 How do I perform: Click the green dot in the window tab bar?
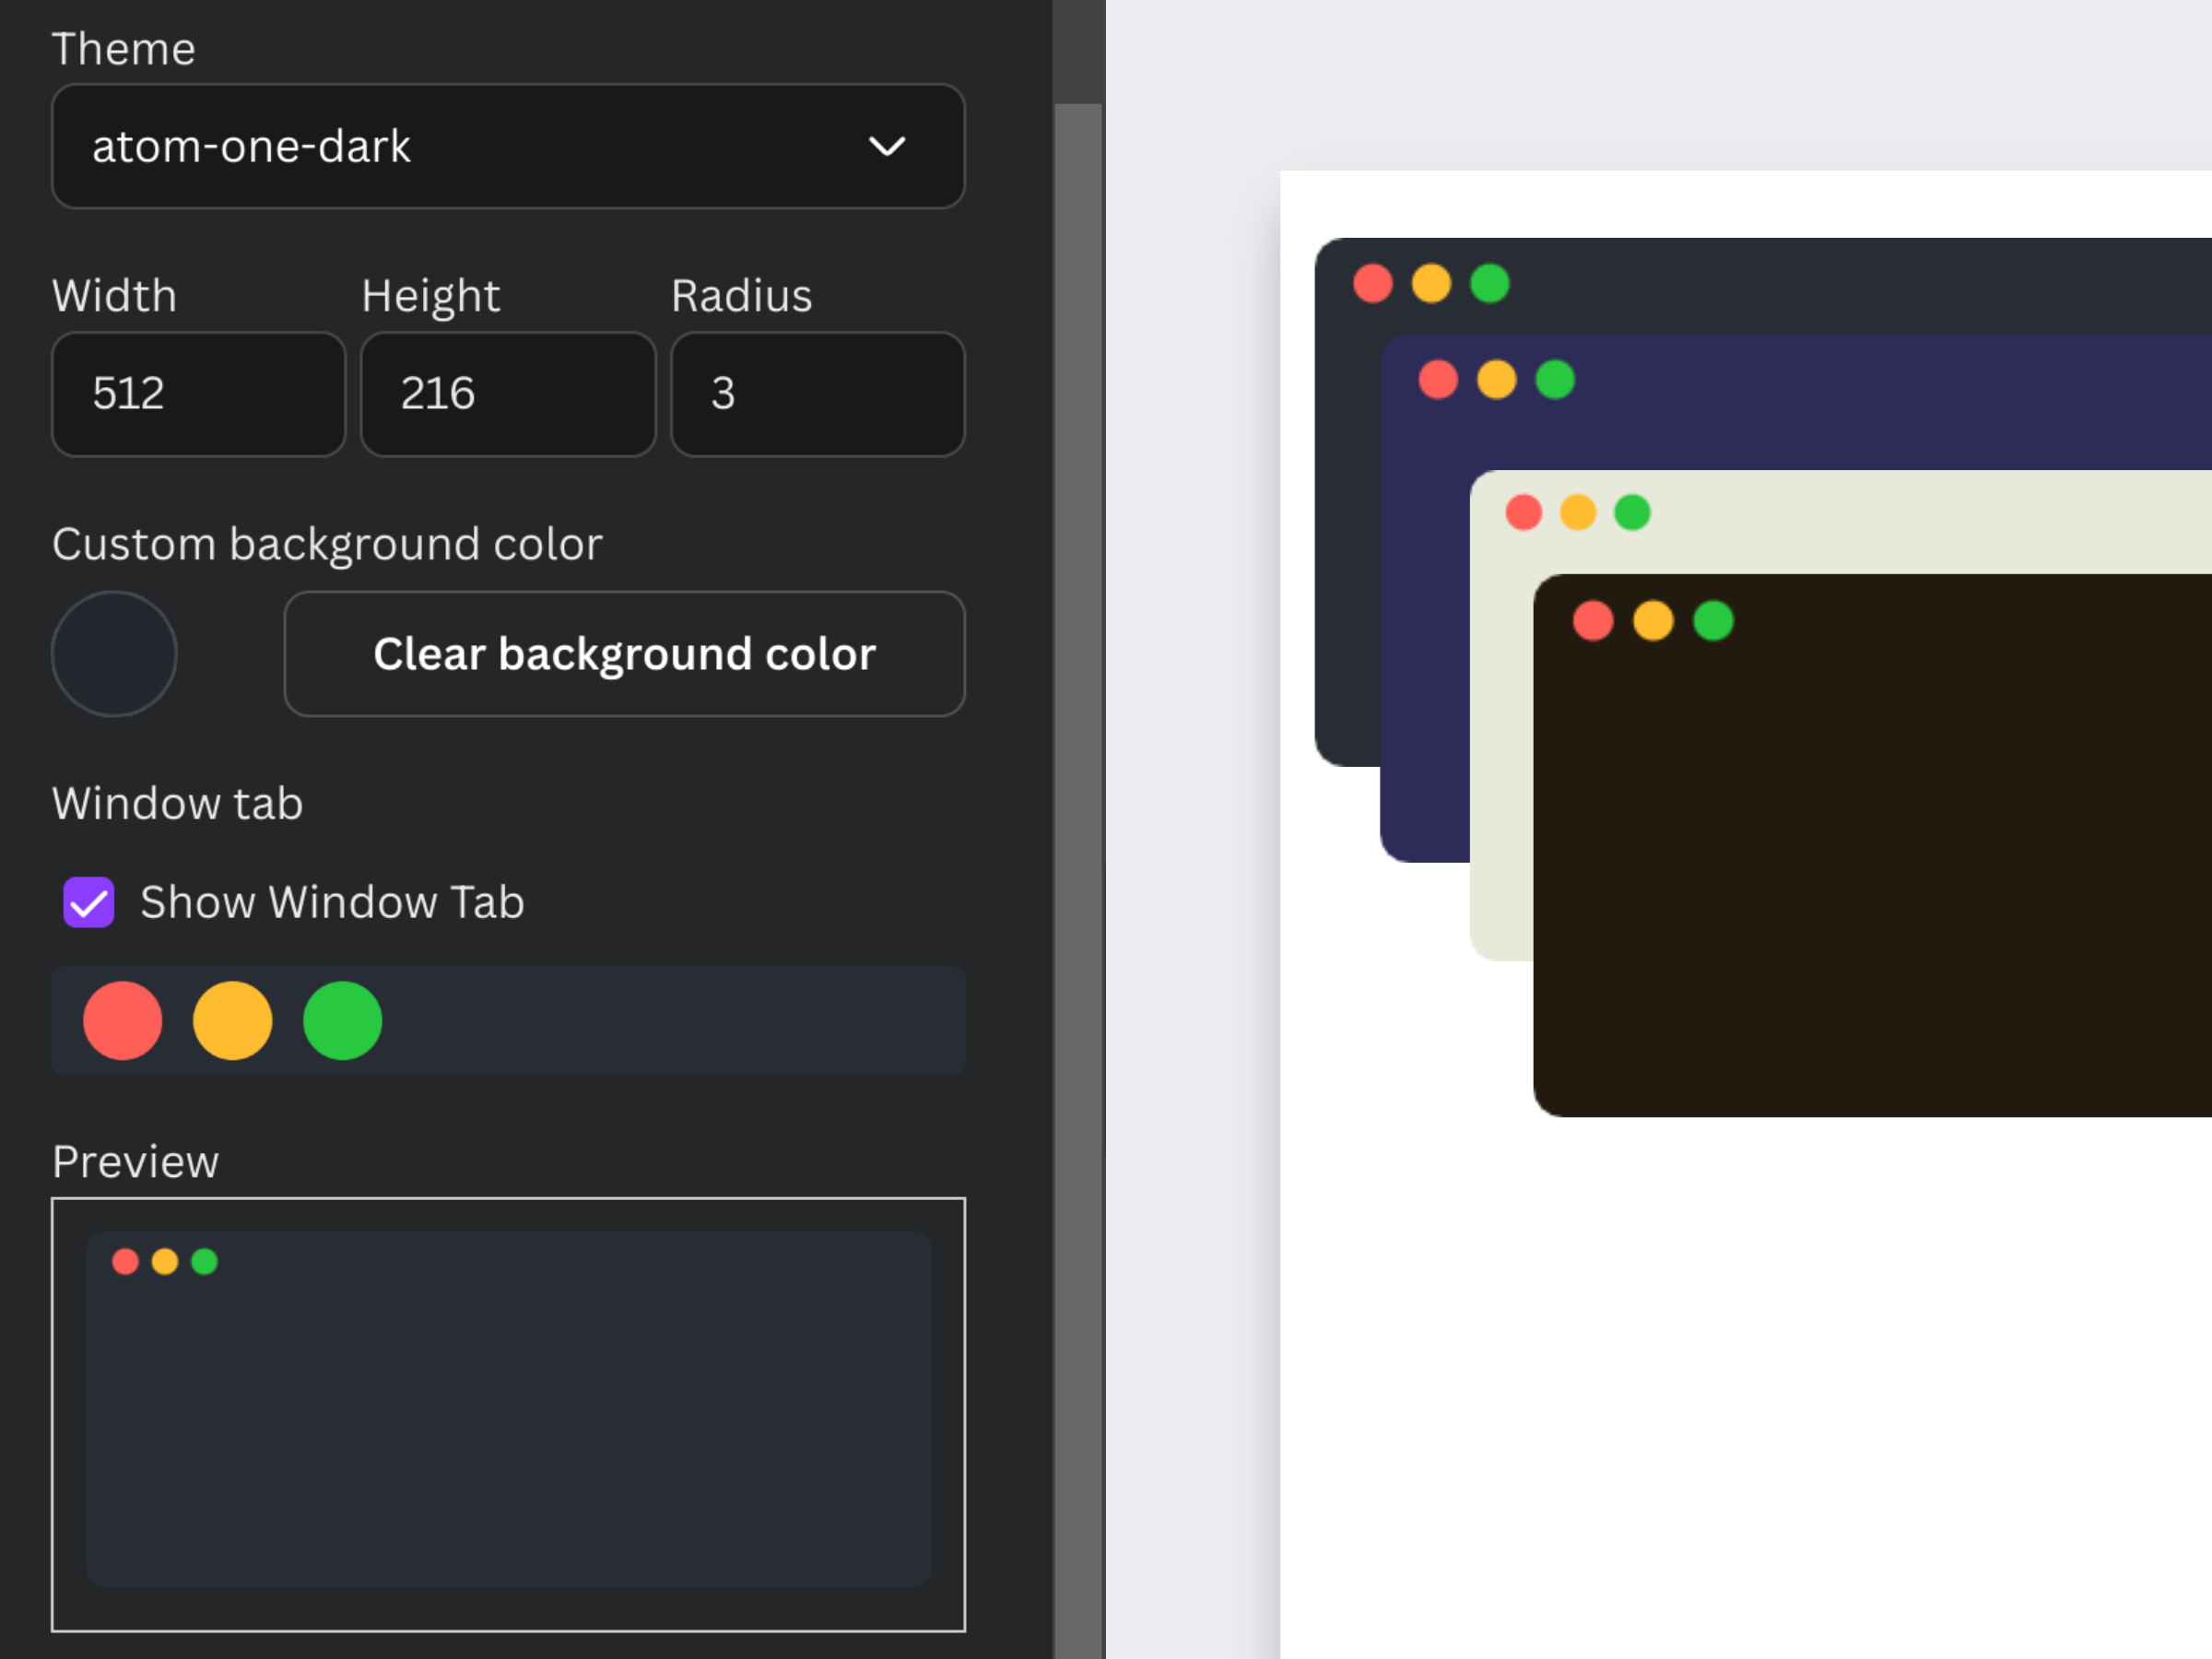click(x=342, y=1020)
